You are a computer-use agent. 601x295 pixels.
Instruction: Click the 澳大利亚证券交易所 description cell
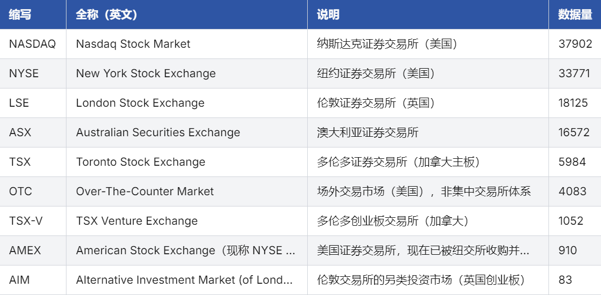coord(368,132)
